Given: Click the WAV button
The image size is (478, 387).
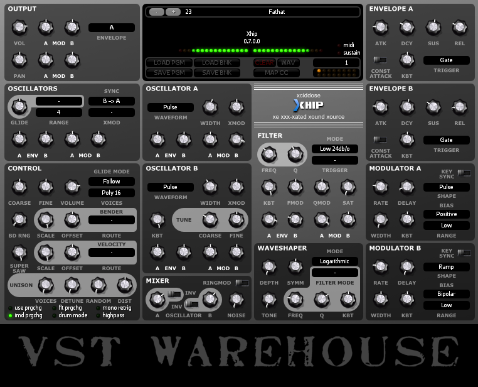Looking at the screenshot, I should pyautogui.click(x=288, y=63).
